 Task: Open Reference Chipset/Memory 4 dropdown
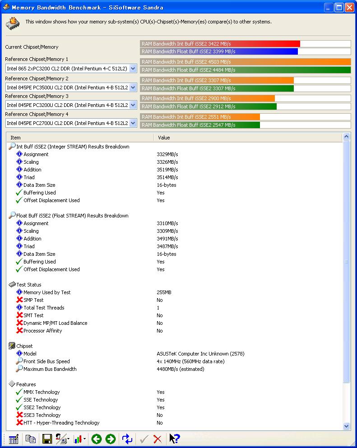click(x=133, y=123)
